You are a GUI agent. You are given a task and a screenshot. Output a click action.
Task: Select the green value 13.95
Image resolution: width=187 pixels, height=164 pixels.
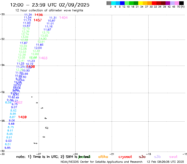[x=44, y=36]
